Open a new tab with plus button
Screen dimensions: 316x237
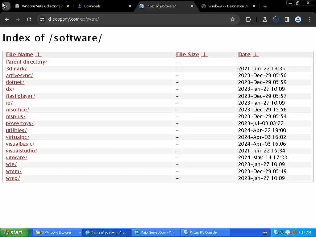265,6
